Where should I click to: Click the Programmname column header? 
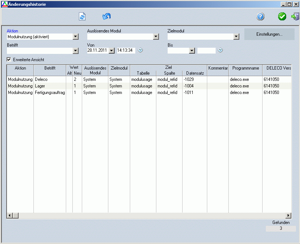coord(245,68)
